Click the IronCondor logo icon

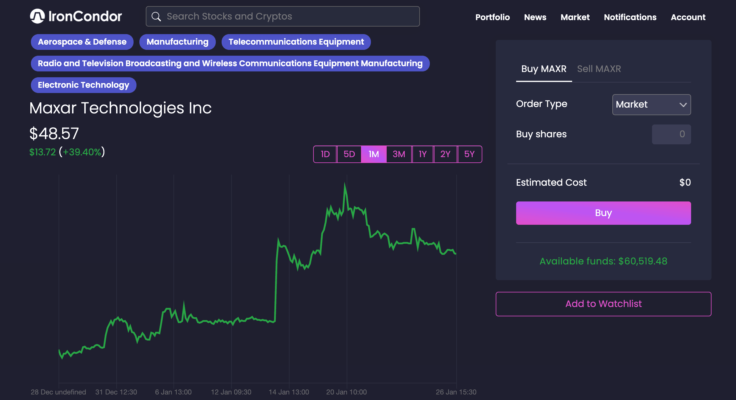coord(38,16)
